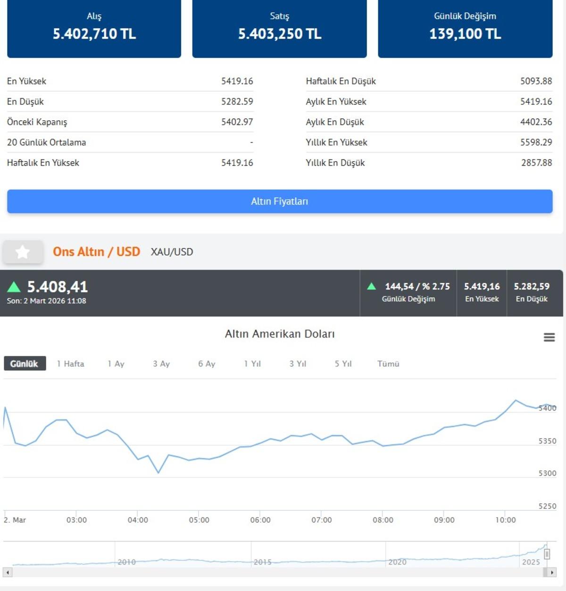Show Tümü full history range
Screen dimensions: 566x591
(x=388, y=364)
